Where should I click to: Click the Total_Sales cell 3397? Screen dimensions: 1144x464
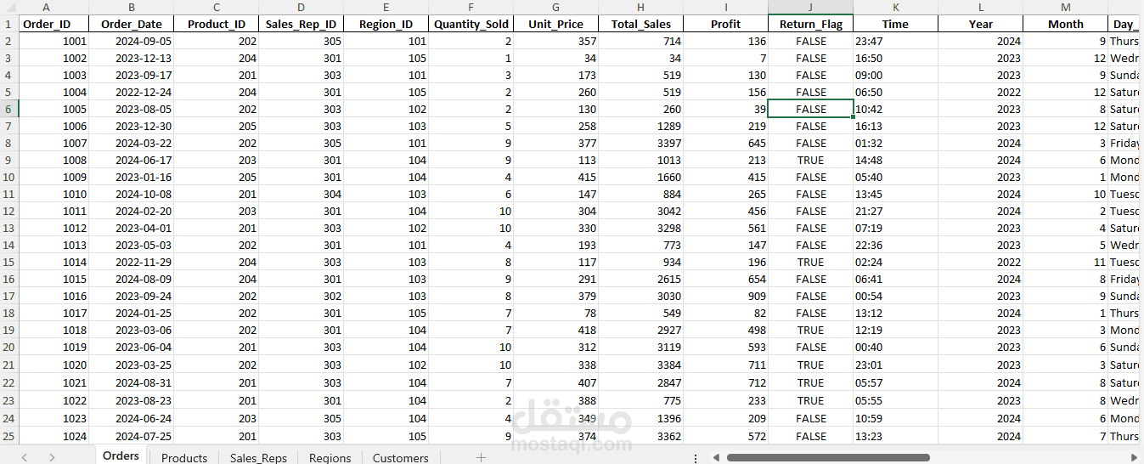(641, 143)
